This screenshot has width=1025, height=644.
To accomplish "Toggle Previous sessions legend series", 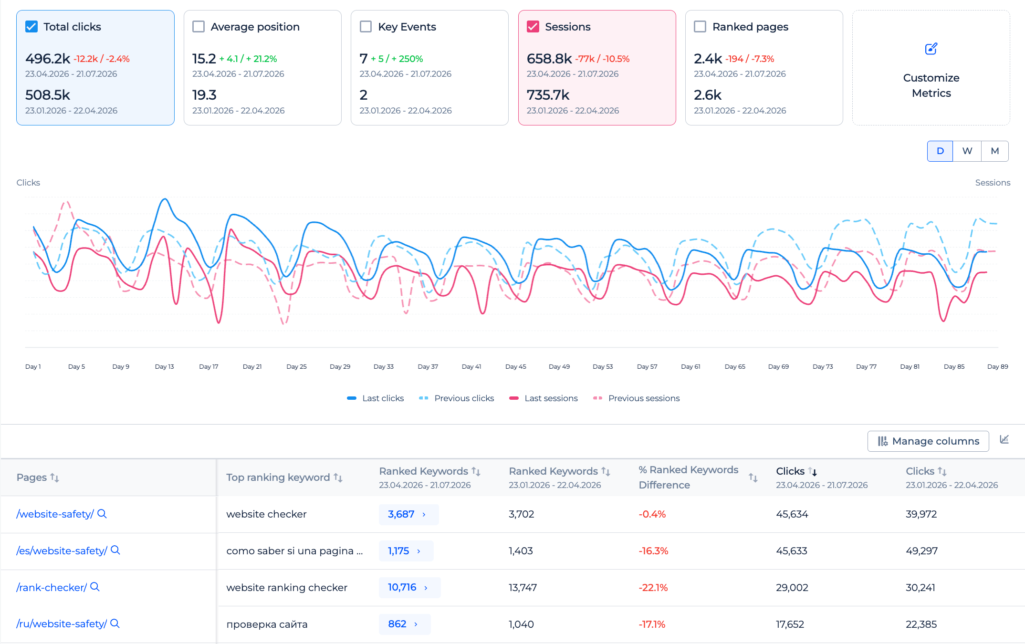I will pyautogui.click(x=637, y=398).
